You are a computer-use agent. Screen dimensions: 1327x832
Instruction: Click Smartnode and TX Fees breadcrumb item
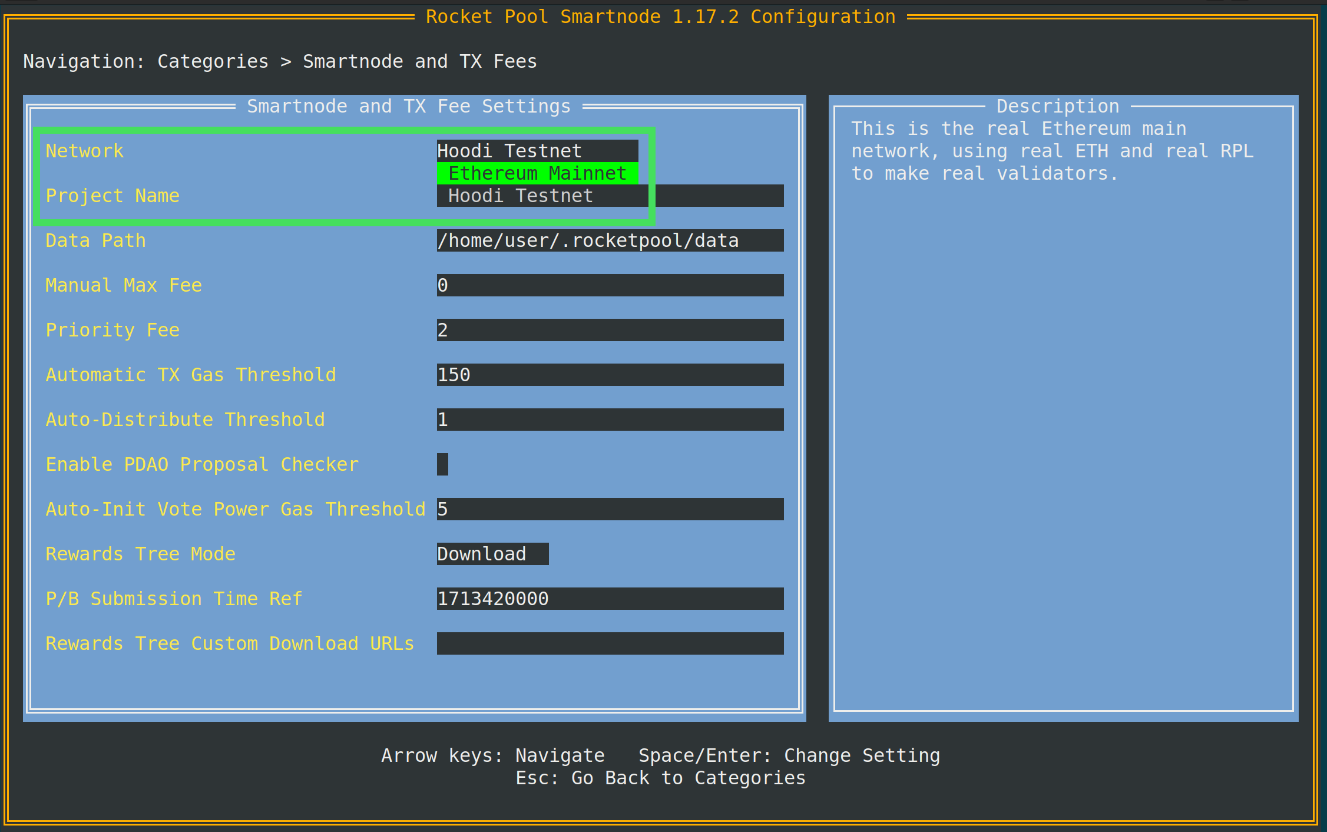tap(419, 61)
